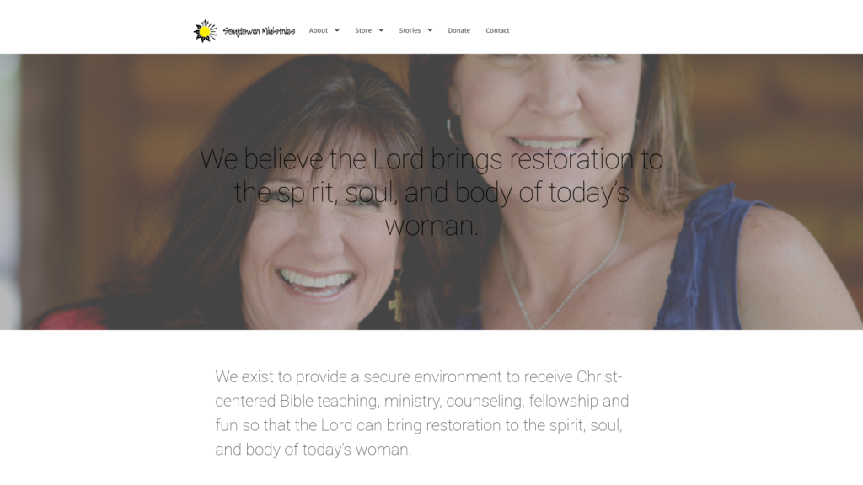Screen dimensions: 863x485
Task: Click the hoop earring on the blonde woman
Action: 453,130
